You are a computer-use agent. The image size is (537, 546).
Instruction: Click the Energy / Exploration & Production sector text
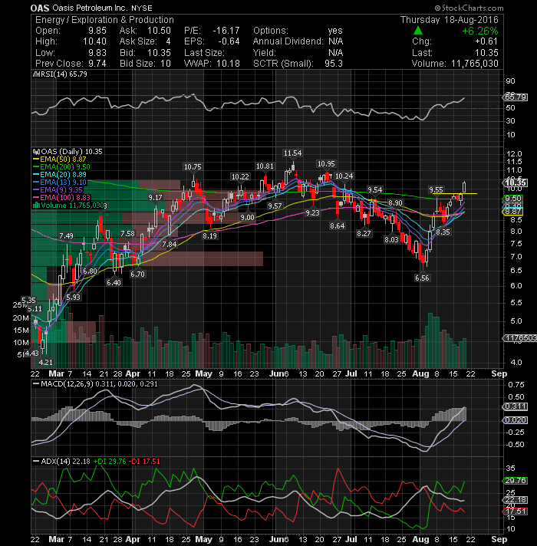coord(104,20)
